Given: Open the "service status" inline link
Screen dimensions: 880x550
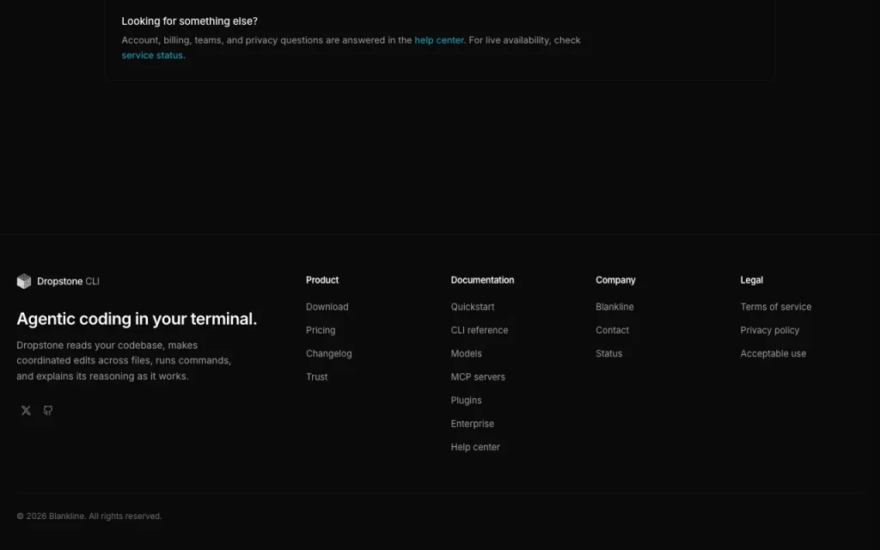Looking at the screenshot, I should pyautogui.click(x=152, y=56).
